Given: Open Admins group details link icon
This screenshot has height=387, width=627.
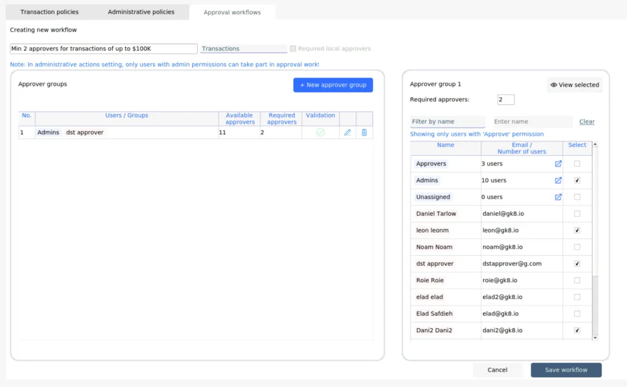Looking at the screenshot, I should 558,180.
